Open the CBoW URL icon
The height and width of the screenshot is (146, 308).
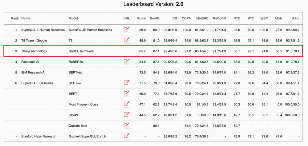(x=127, y=115)
